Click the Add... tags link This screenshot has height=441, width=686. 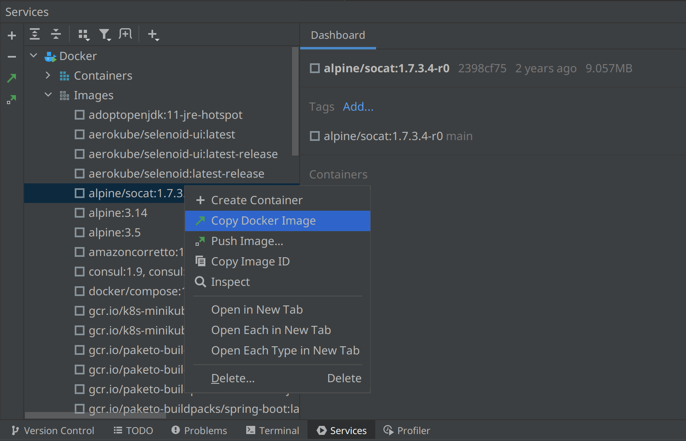click(358, 107)
